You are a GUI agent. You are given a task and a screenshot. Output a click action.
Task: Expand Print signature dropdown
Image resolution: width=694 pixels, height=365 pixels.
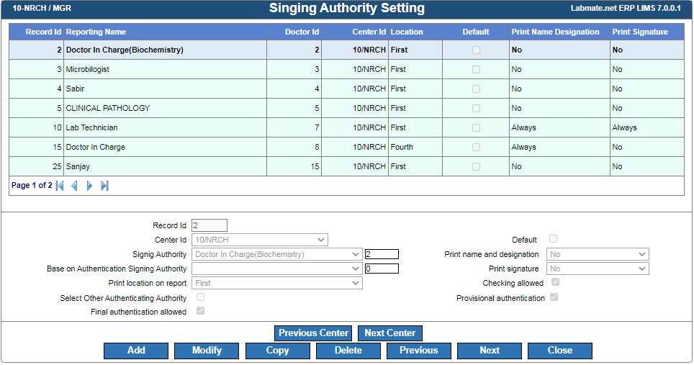pyautogui.click(x=598, y=269)
